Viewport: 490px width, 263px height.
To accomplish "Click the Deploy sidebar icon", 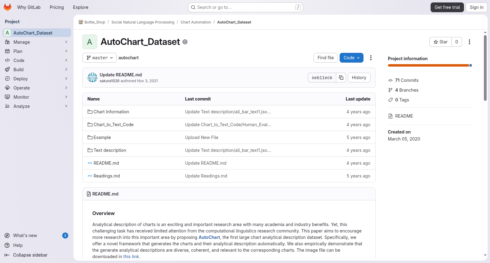I will tap(7, 79).
